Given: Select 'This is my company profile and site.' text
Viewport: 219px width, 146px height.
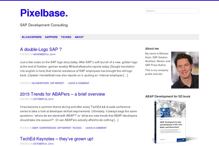Looking at the screenshot, I should tap(157, 72).
